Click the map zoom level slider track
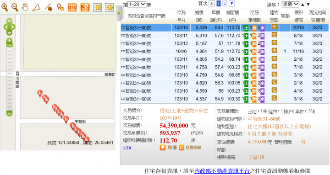330x175 pixels. [x=9, y=78]
